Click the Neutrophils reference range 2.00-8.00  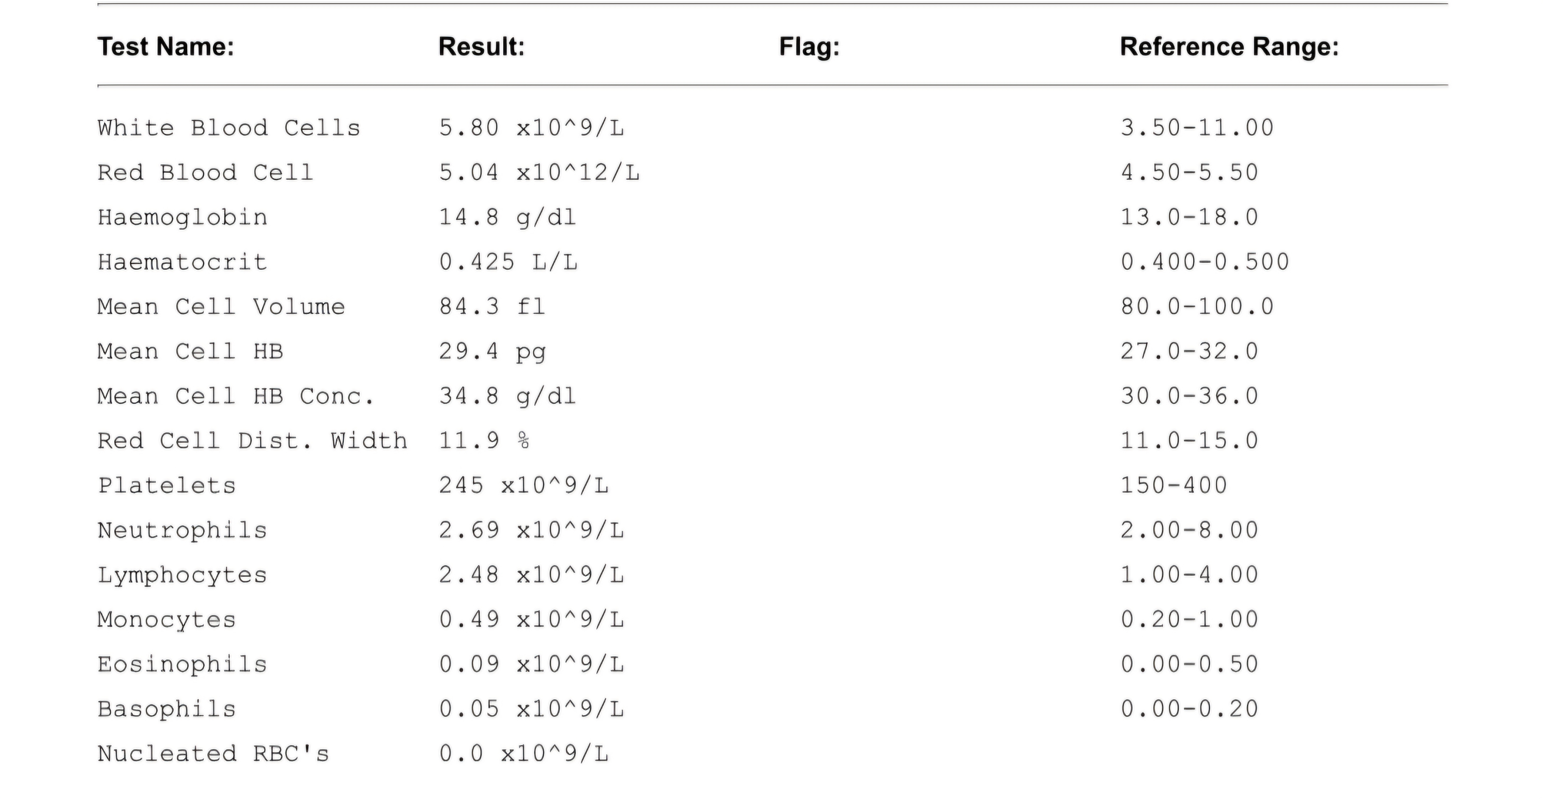[x=1189, y=531]
